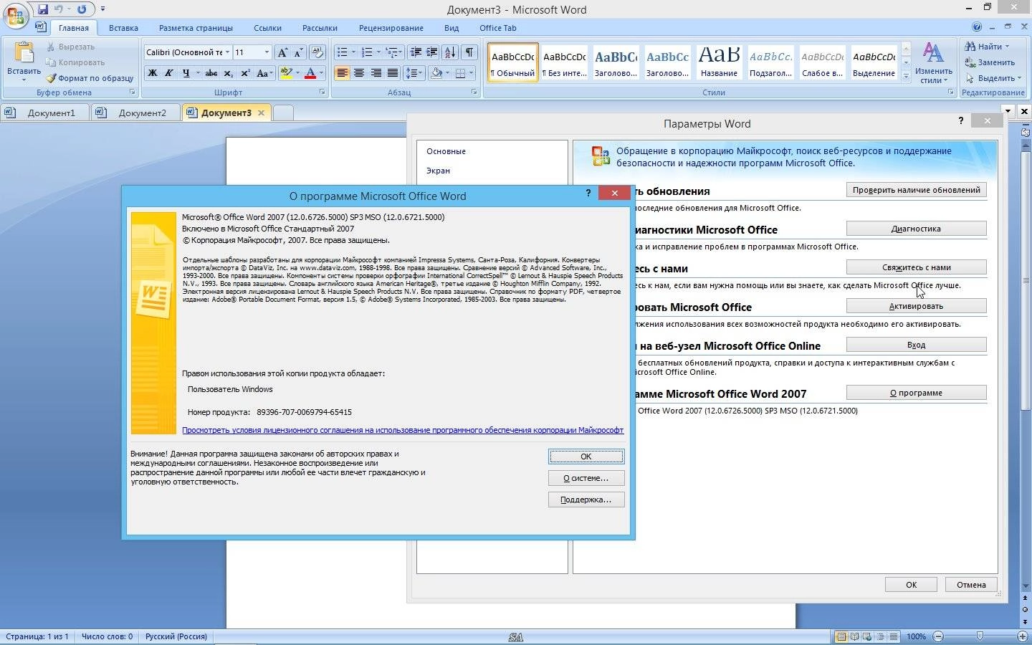Click Отмена in Параметры Word window
1032x645 pixels.
coord(971,585)
